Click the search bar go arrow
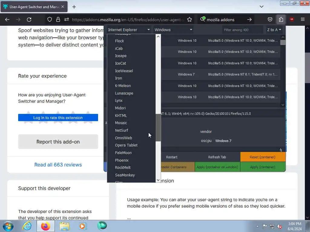This screenshot has height=232, width=310. click(249, 20)
